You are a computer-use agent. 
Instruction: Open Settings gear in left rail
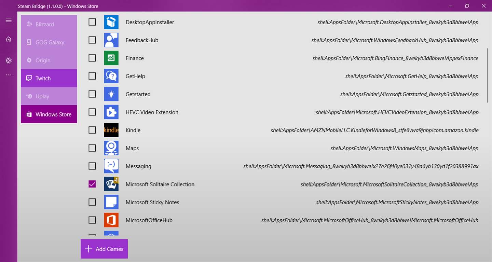click(9, 60)
